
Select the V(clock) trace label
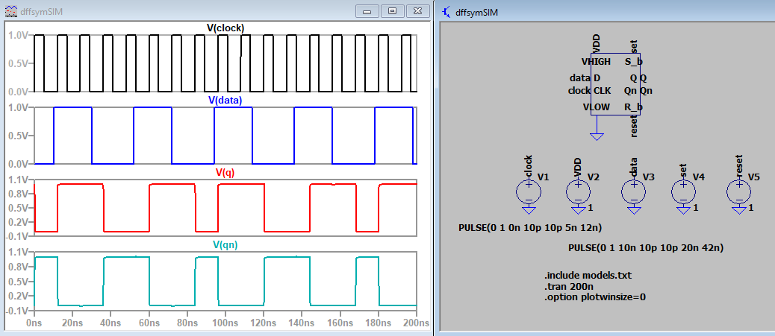click(225, 28)
